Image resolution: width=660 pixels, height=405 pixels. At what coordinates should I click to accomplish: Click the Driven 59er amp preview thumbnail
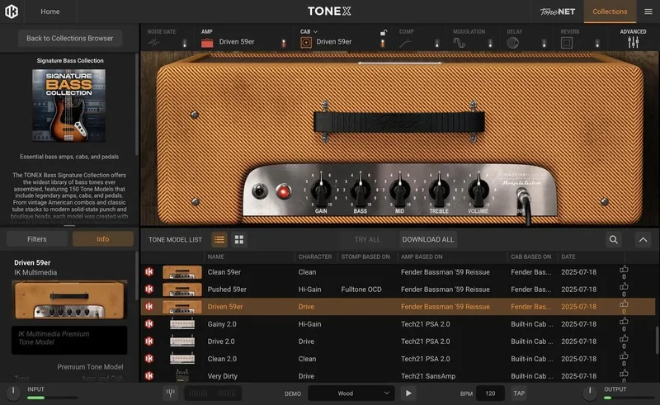69,299
